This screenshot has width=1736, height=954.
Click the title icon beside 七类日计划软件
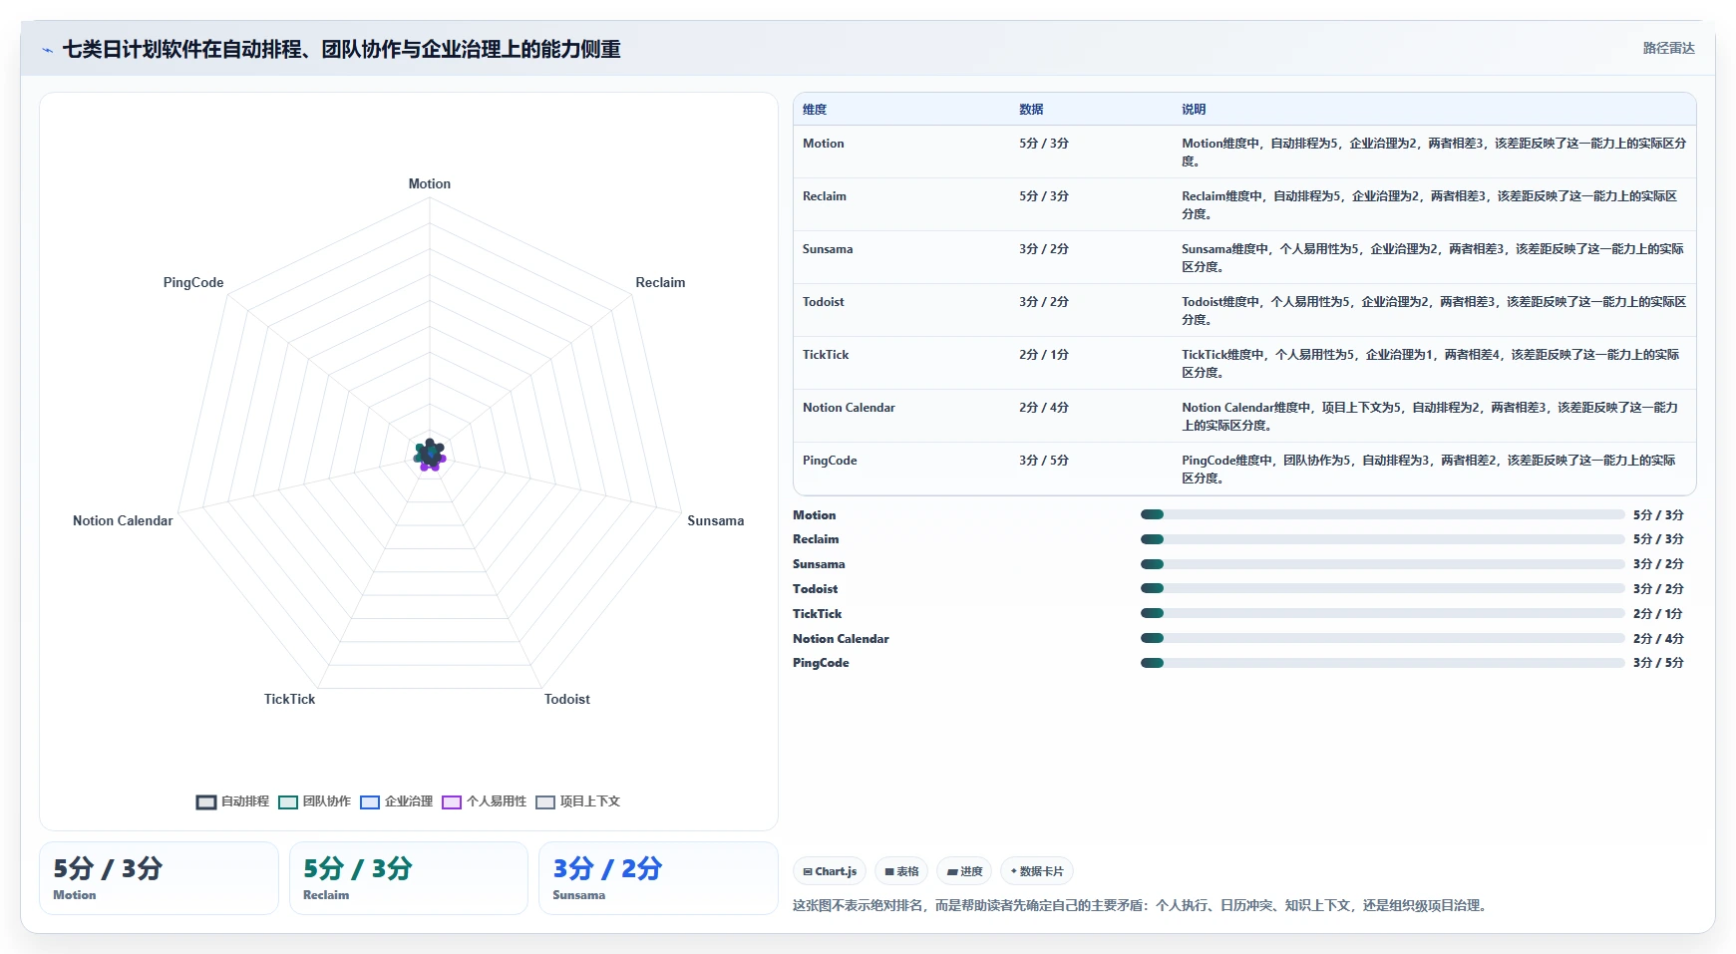point(47,50)
